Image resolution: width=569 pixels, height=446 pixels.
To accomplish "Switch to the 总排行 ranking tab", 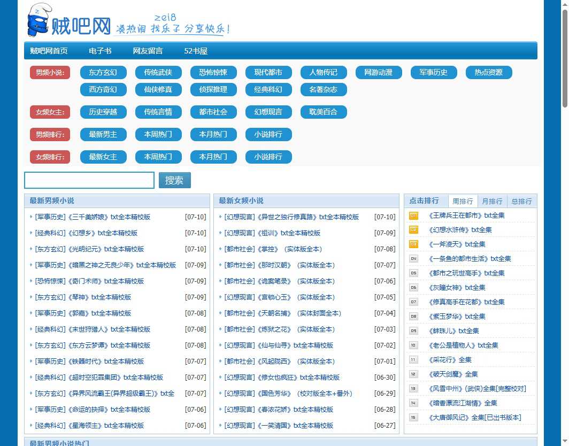I will click(x=521, y=201).
